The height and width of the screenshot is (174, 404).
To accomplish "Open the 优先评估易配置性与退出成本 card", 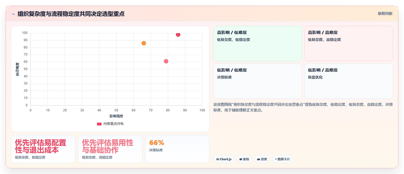I will click(43, 149).
